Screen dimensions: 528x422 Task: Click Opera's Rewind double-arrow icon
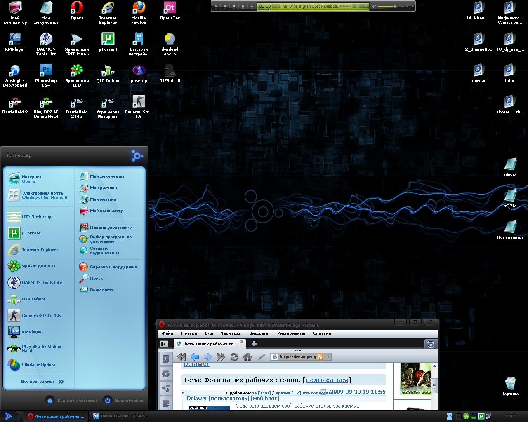[x=181, y=357]
